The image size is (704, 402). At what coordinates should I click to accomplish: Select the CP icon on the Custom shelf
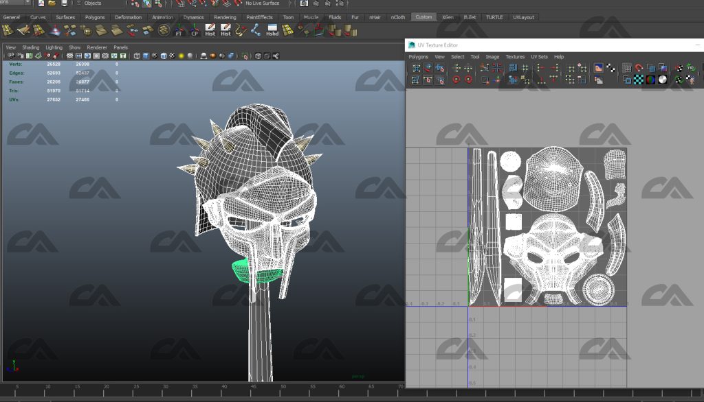(x=193, y=30)
